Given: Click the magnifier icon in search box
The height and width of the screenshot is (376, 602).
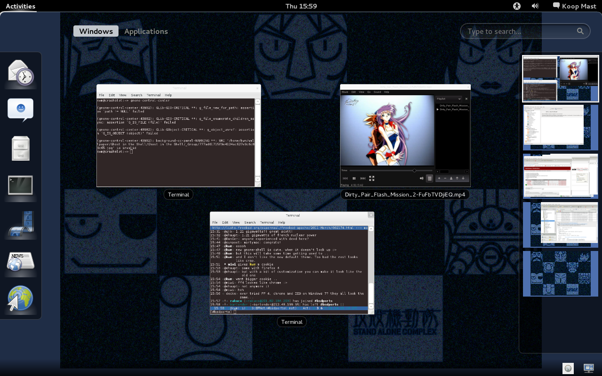Looking at the screenshot, I should tap(580, 31).
